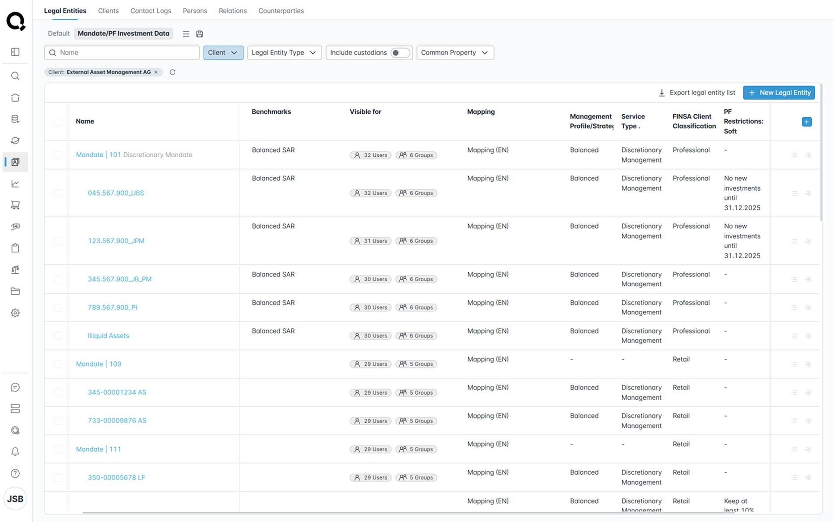Click 6 Groups badge in Illiquid Assets row

coord(416,336)
